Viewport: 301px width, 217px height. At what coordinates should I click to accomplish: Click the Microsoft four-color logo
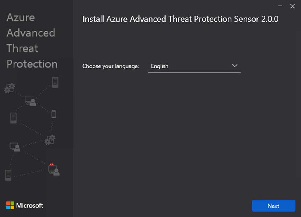[10, 206]
